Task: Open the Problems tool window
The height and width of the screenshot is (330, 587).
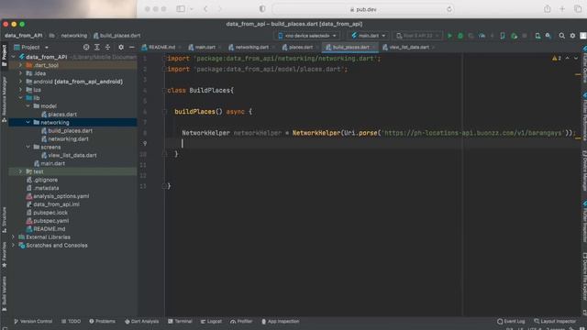Action: (x=102, y=321)
